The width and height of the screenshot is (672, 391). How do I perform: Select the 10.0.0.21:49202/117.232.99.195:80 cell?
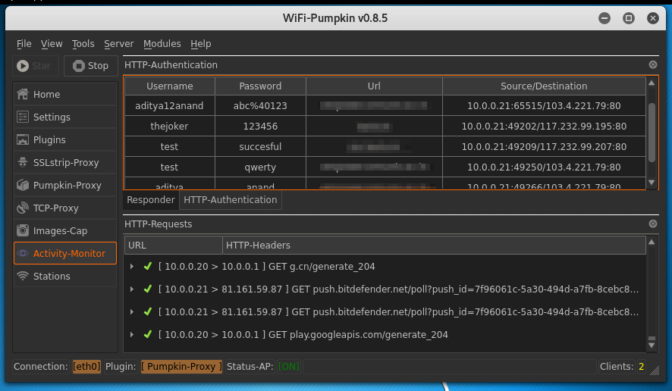pyautogui.click(x=544, y=127)
